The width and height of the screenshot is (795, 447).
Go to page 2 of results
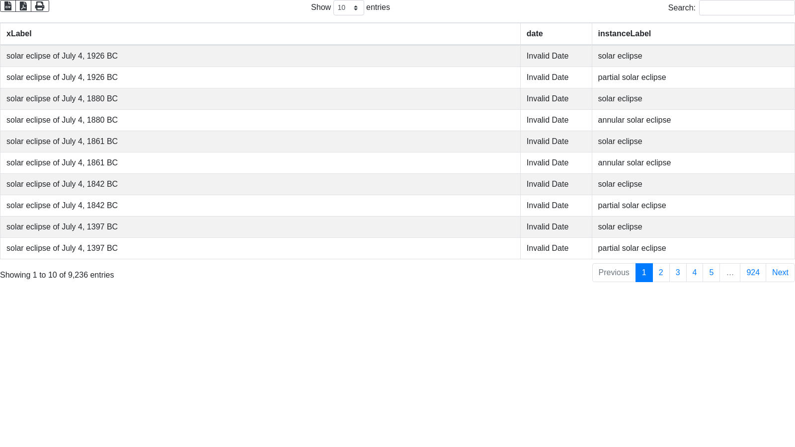click(661, 273)
